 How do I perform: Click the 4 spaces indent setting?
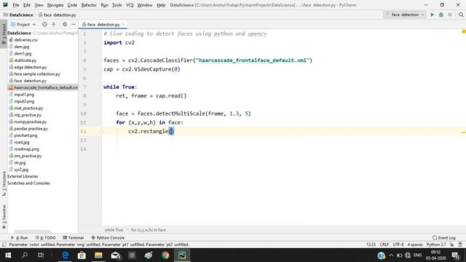pyautogui.click(x=415, y=245)
